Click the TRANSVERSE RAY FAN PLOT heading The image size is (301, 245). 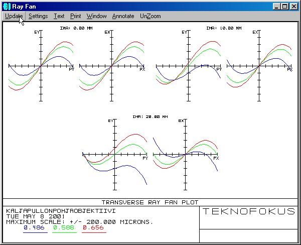(151, 202)
